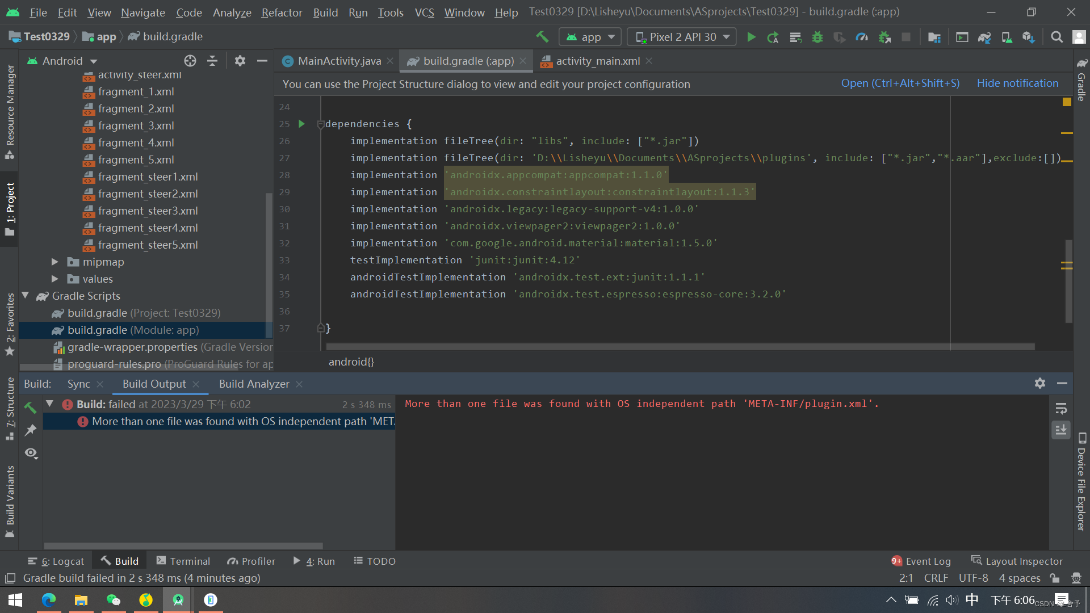1090x613 pixels.
Task: Run the app using the green play icon
Action: click(x=751, y=36)
